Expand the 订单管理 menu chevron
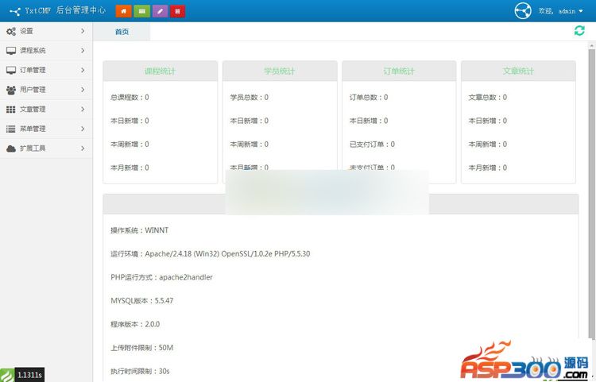 tap(83, 70)
